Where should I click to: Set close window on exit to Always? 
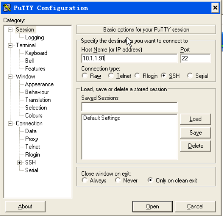[84, 180]
